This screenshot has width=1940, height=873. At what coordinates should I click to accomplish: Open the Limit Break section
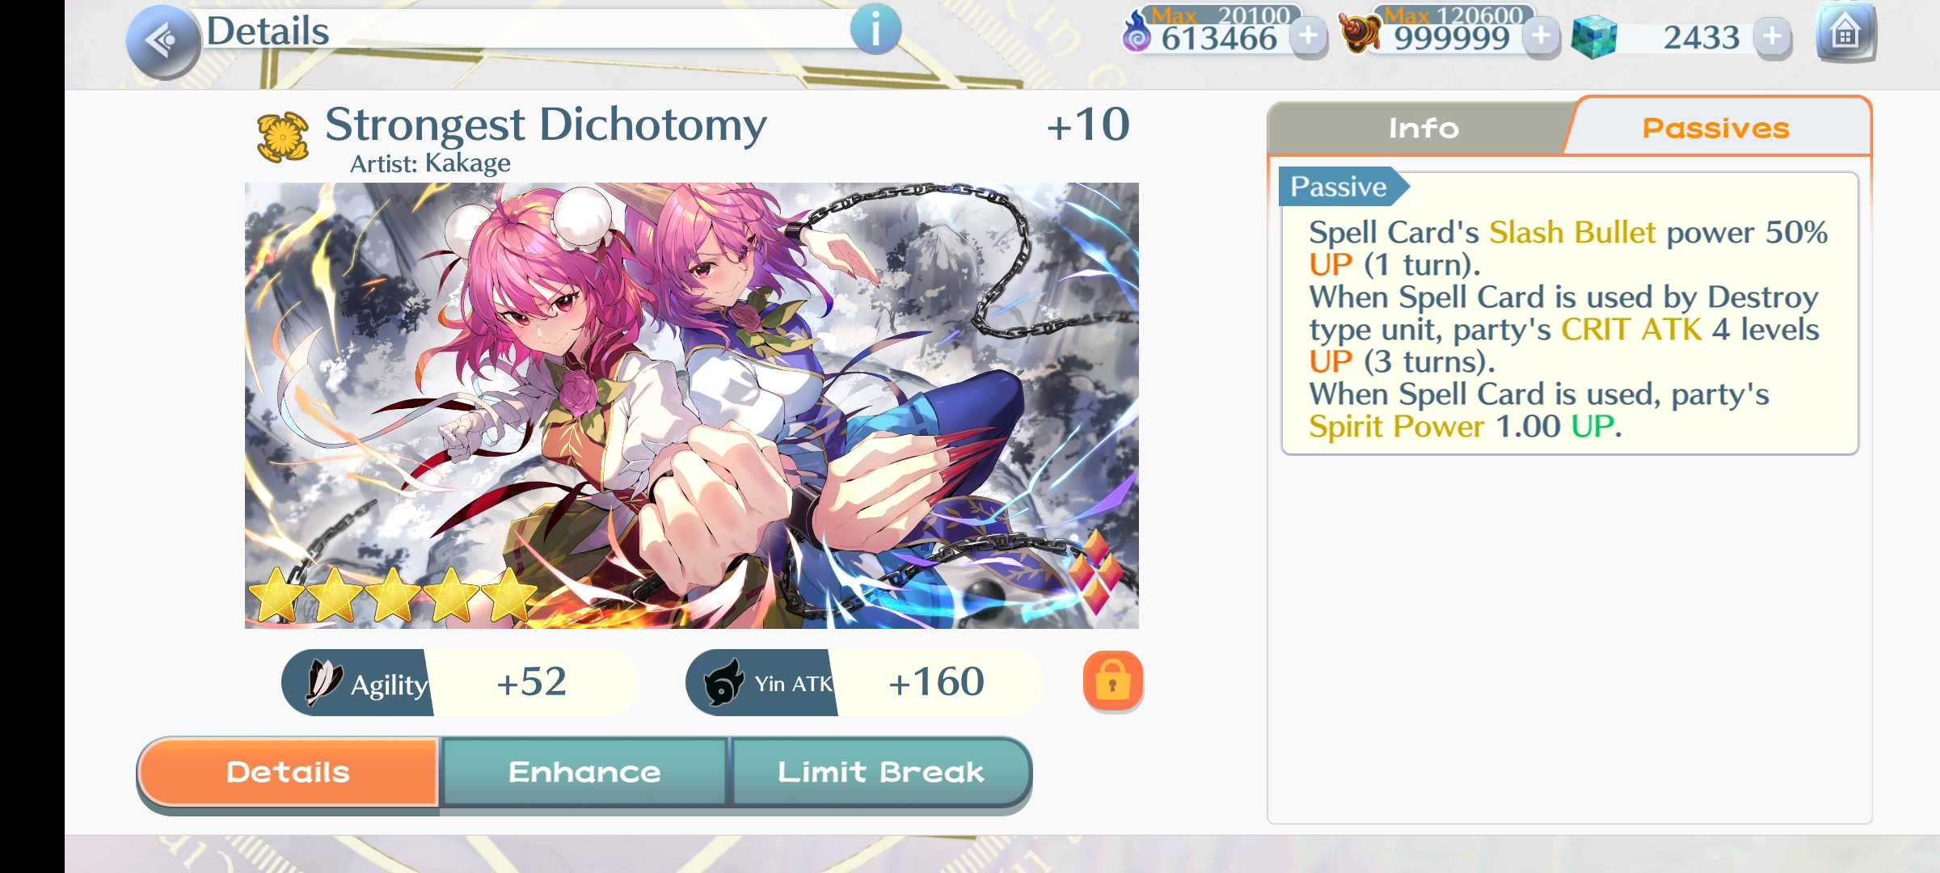point(881,772)
